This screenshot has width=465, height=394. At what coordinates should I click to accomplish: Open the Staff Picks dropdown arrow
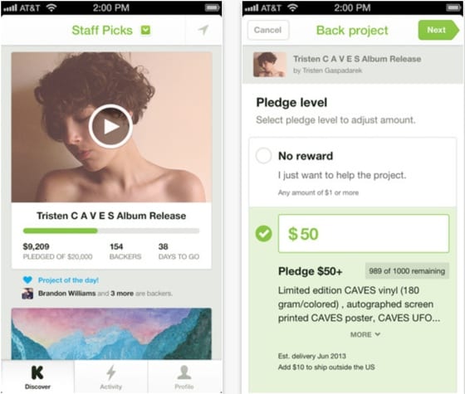145,30
